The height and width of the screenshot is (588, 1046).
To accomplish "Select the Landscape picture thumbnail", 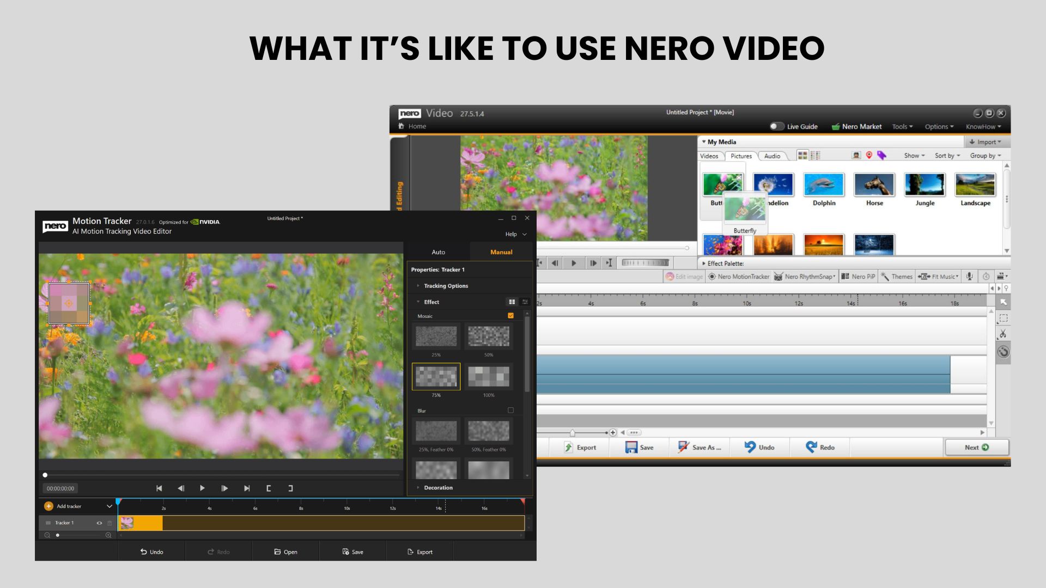I will [975, 185].
